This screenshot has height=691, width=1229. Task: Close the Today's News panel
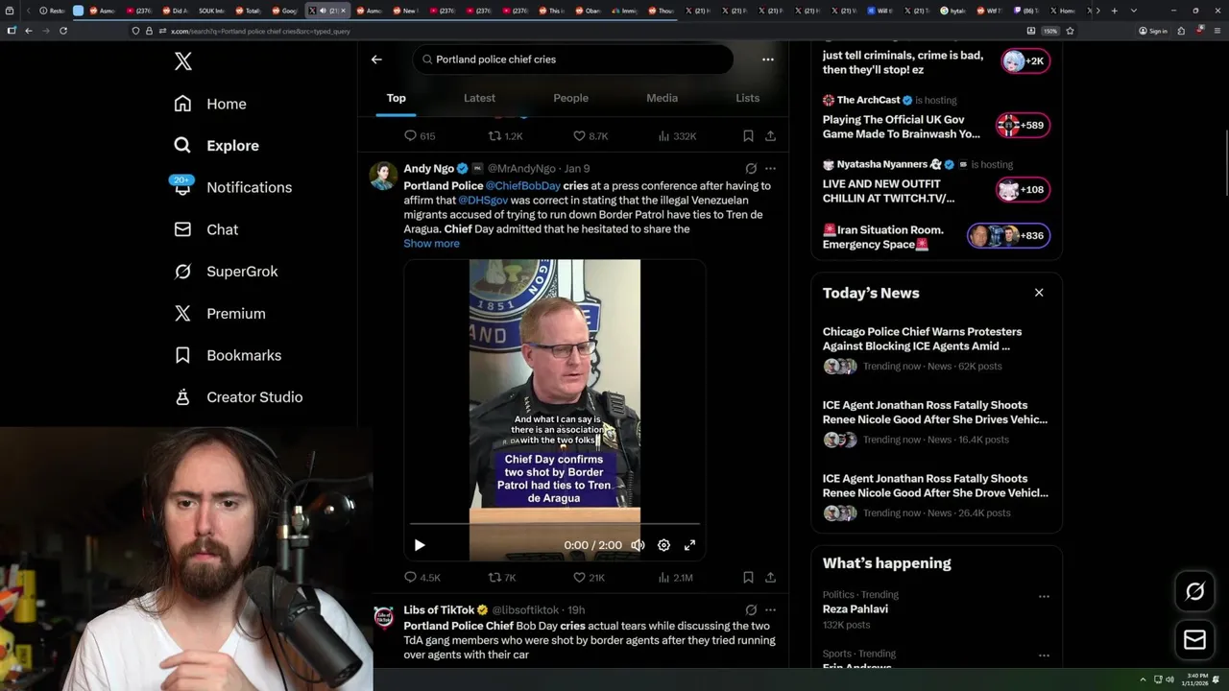pyautogui.click(x=1039, y=293)
